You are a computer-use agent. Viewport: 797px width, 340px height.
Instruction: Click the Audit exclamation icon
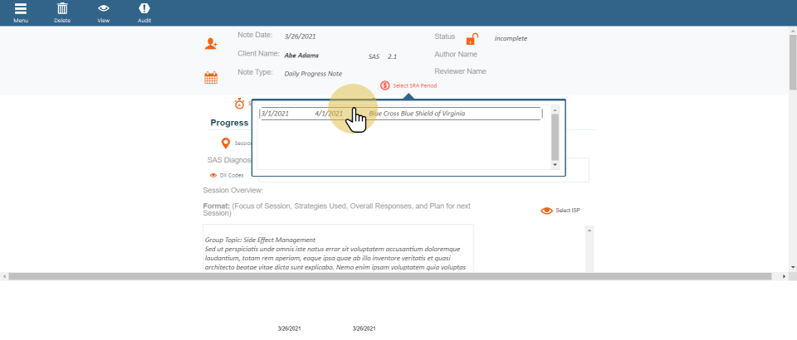coord(144,9)
